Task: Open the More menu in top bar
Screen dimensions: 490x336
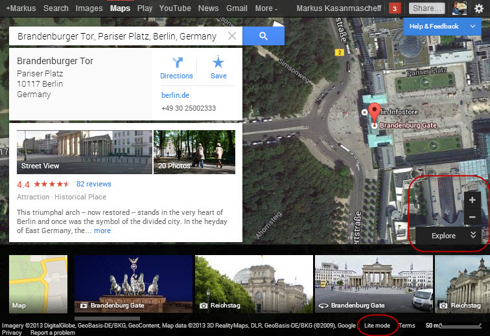Action: [x=266, y=8]
